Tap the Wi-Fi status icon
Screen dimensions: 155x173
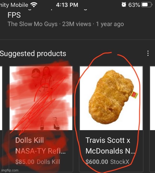click(34, 5)
